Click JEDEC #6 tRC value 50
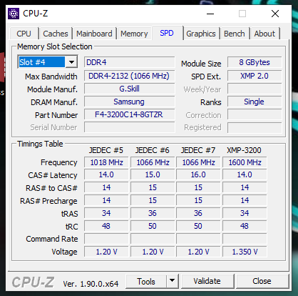The width and height of the screenshot is (298, 296). (153, 226)
